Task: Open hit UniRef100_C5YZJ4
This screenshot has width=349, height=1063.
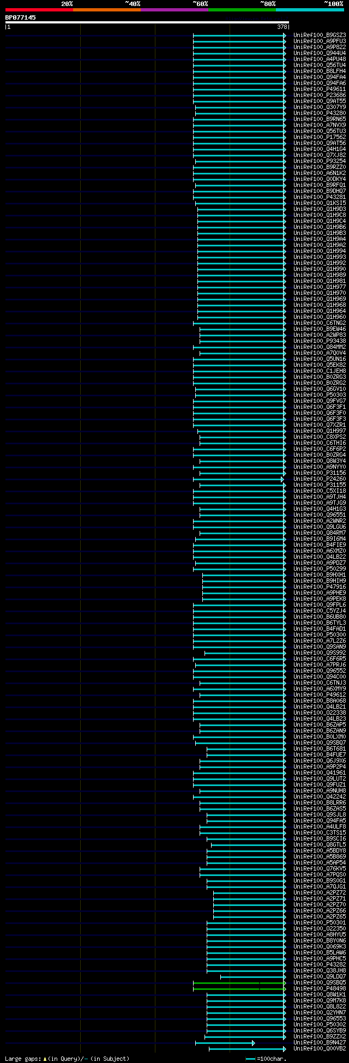Action: (320, 611)
